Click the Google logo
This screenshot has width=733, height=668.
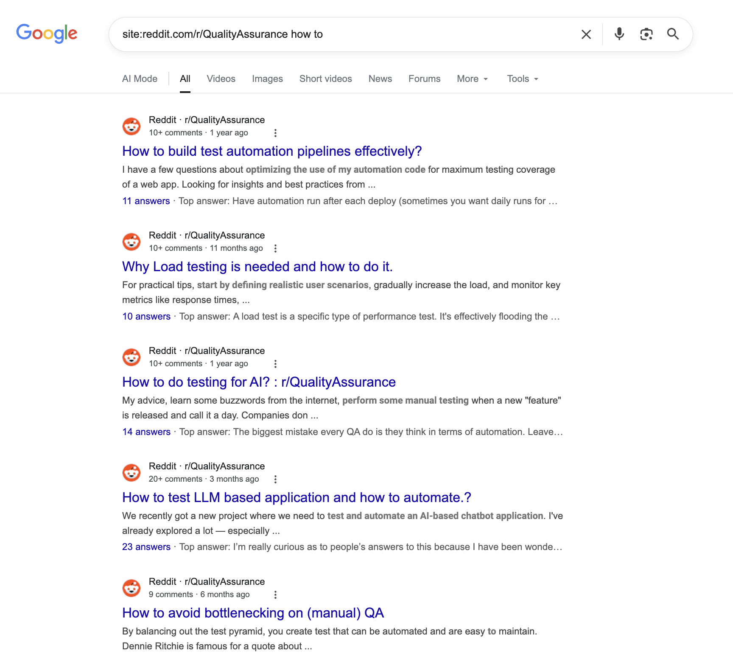[47, 33]
